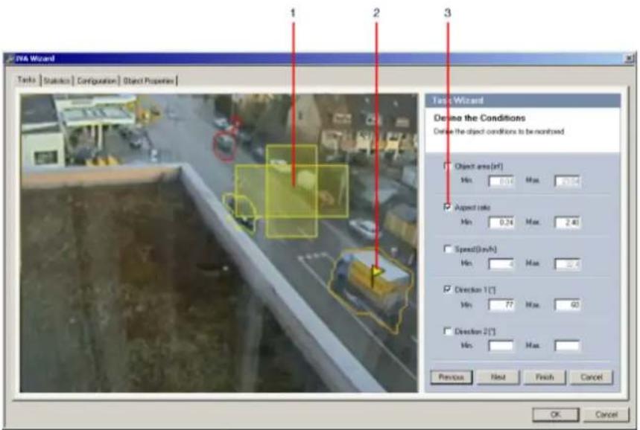The height and width of the screenshot is (430, 640).
Task: Click the Object area Min field
Action: click(501, 181)
